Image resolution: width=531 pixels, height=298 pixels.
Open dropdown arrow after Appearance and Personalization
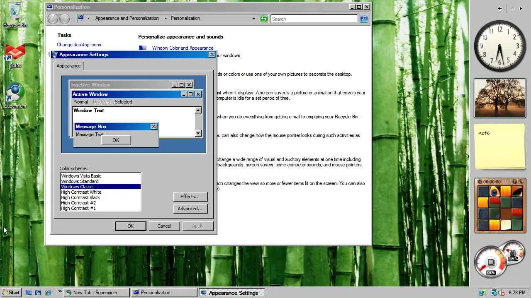click(x=166, y=18)
